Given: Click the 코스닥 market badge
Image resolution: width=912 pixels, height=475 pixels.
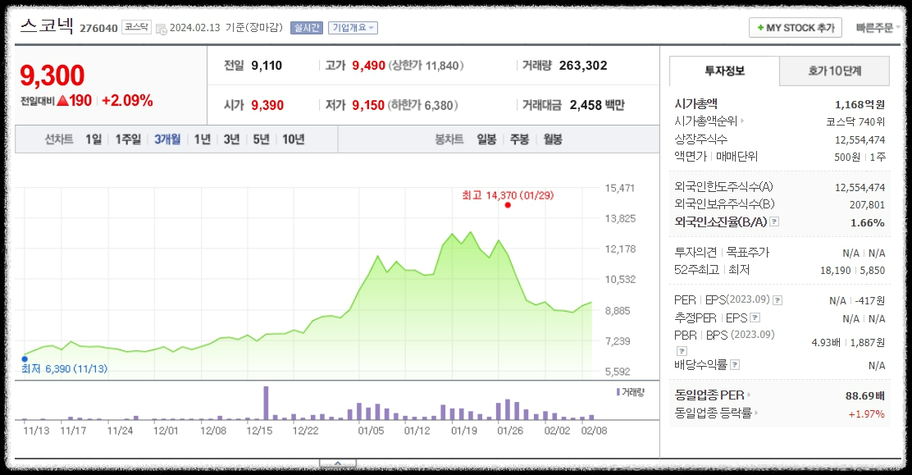Looking at the screenshot, I should point(136,27).
